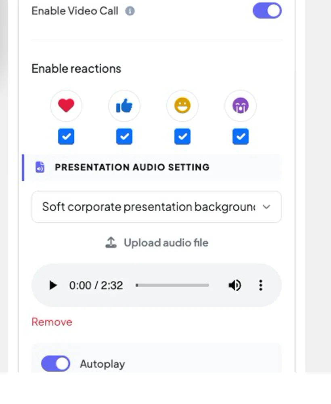Viewport: 331px width, 404px height.
Task: Play the audio preview
Action: pos(53,285)
